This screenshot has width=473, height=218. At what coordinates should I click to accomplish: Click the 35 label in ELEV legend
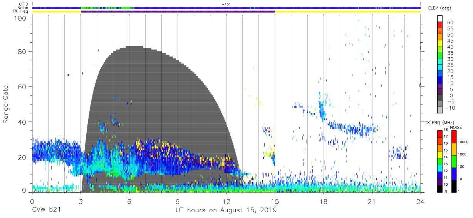coord(450,53)
